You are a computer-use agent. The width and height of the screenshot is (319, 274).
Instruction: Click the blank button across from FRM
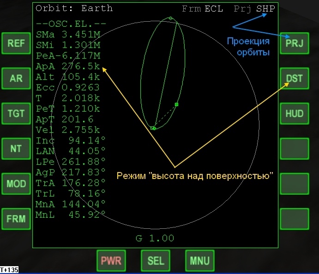295,219
